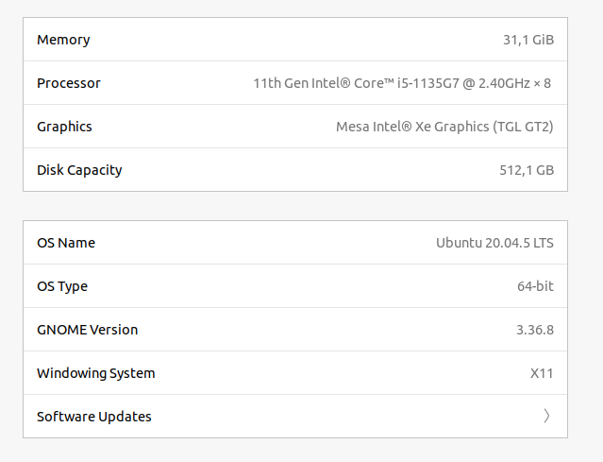The image size is (603, 462).
Task: Select the 512,1 GB disk value
Action: 527,170
